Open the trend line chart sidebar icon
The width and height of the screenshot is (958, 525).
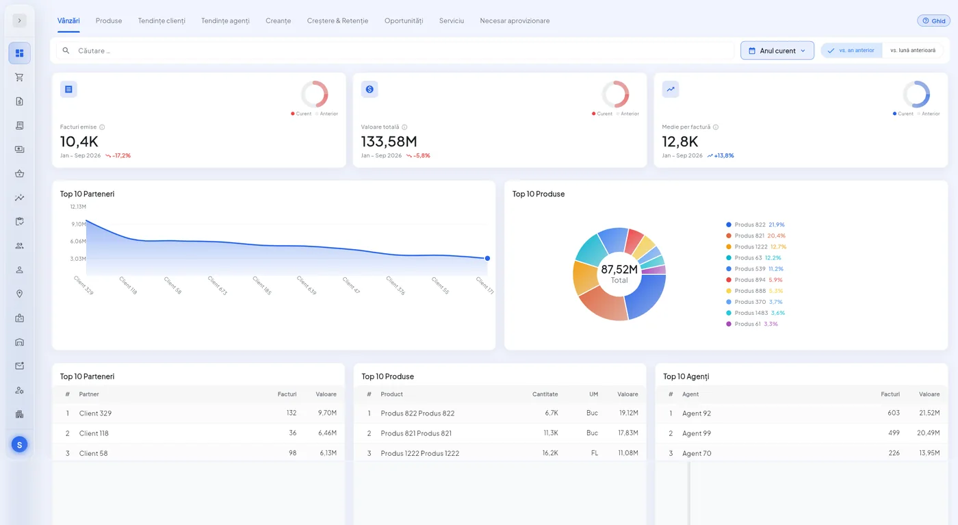pos(19,198)
